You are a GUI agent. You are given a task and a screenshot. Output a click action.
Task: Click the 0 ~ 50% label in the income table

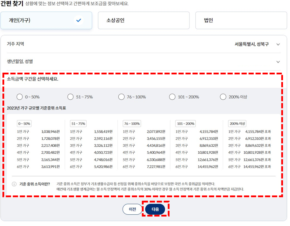click(24, 123)
